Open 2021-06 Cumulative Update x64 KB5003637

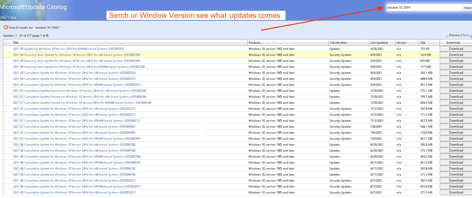(x=74, y=181)
